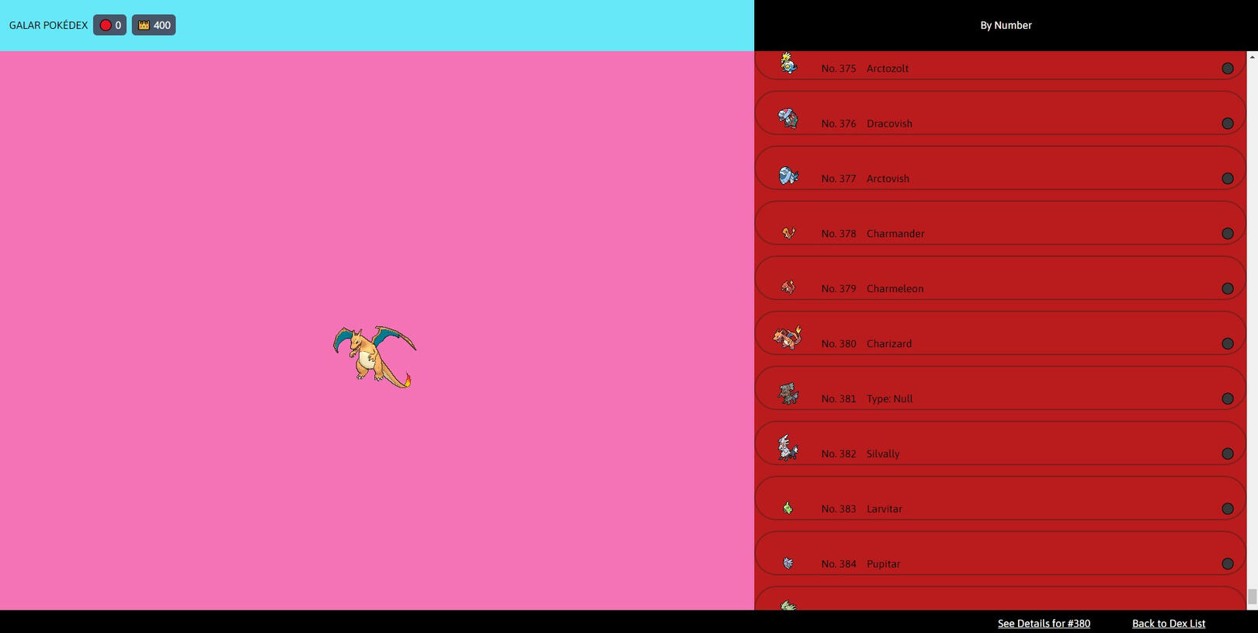The image size is (1258, 633).
Task: Click the crown 400 total counter
Action: click(x=154, y=26)
